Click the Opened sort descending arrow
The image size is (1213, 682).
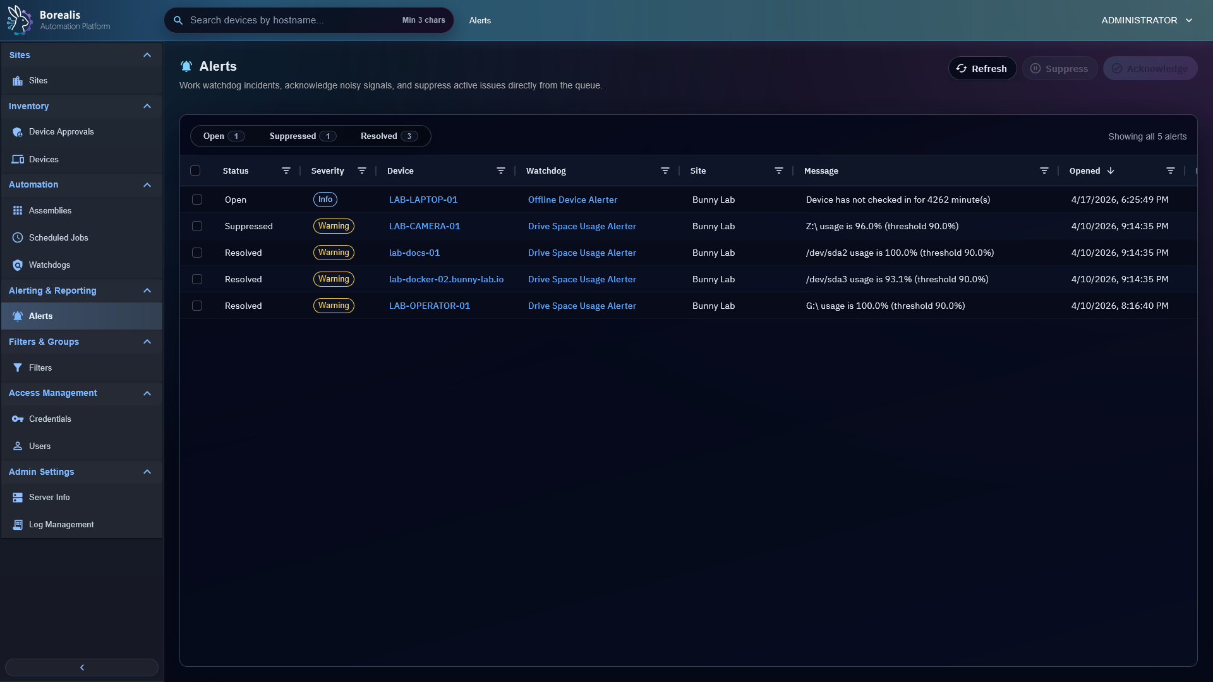click(1111, 170)
